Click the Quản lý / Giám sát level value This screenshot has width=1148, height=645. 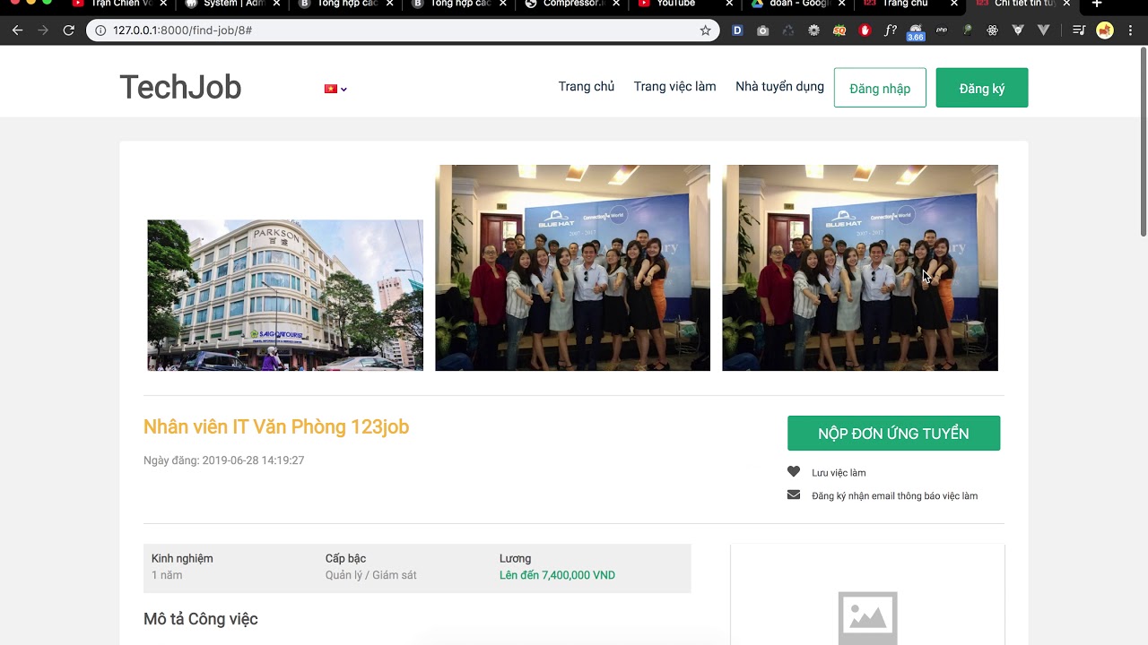pos(371,575)
